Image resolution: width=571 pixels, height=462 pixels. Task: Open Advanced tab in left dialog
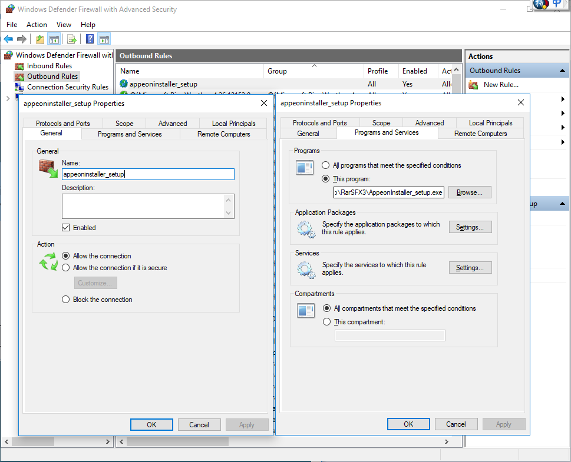pos(173,124)
